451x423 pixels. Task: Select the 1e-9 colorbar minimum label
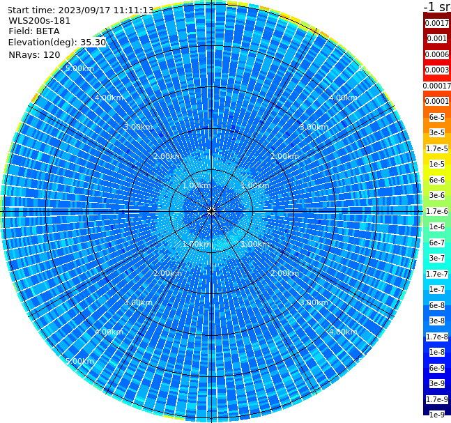pos(437,415)
